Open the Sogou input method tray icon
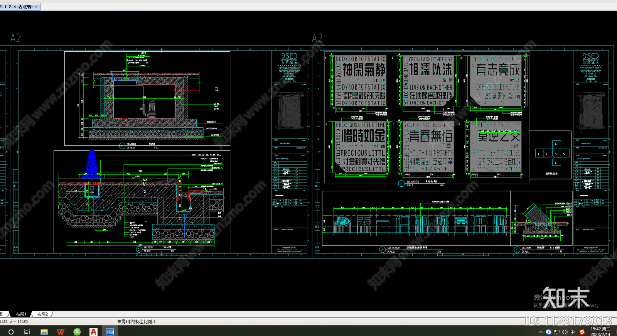Screen dimensions: 617x336 582,332
